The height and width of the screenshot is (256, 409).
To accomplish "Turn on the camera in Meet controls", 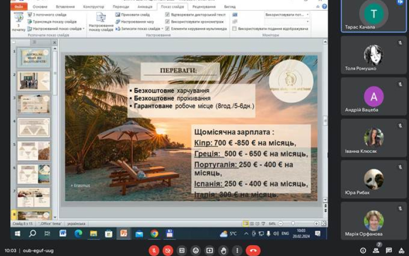I will tap(168, 250).
